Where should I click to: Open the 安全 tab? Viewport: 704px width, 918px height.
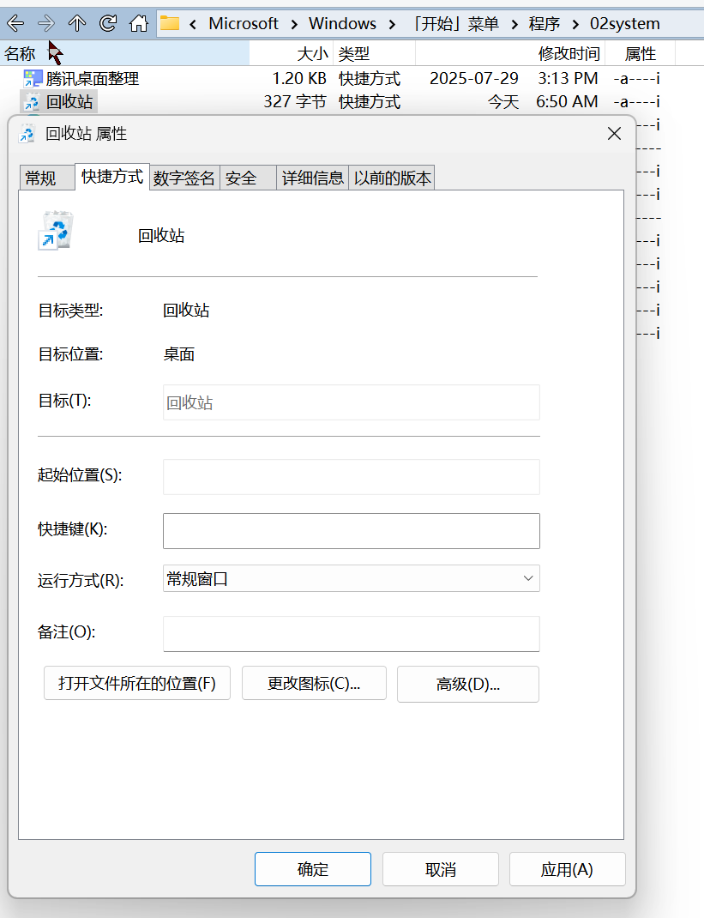[x=242, y=178]
